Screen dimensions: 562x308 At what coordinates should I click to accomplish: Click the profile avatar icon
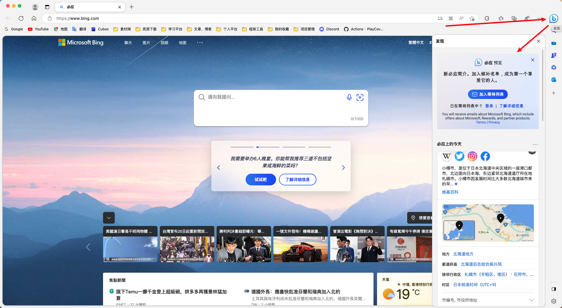(35, 7)
